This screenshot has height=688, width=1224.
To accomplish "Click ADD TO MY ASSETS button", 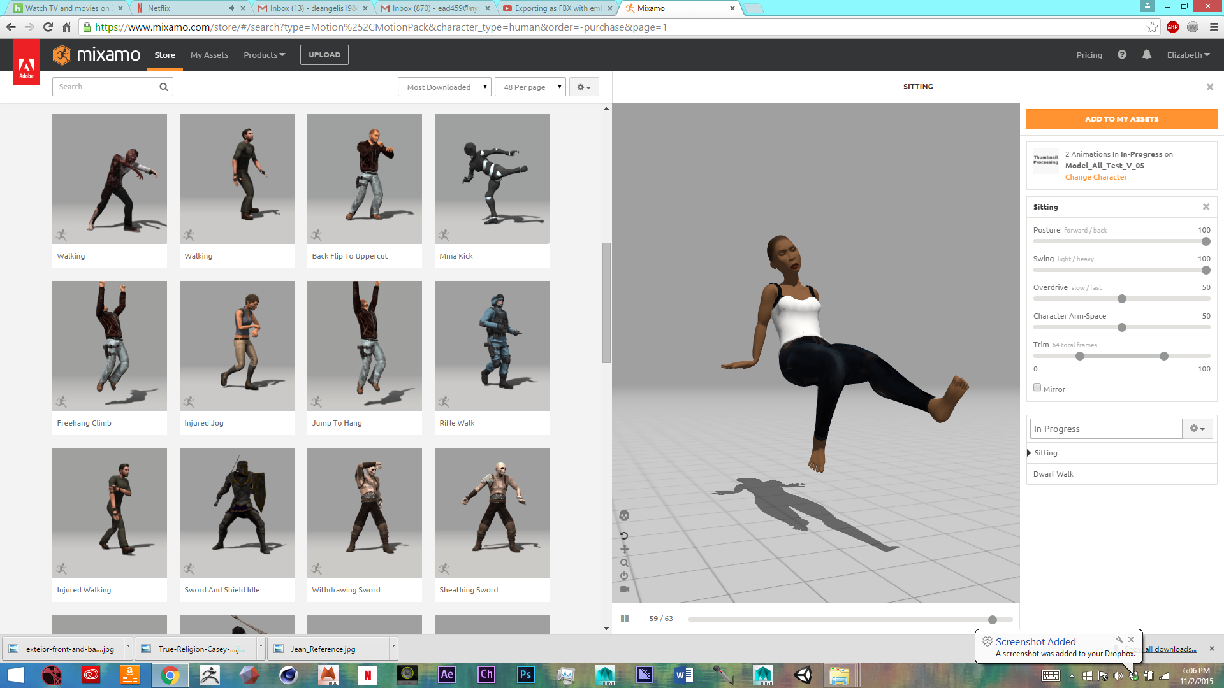I will [1121, 119].
